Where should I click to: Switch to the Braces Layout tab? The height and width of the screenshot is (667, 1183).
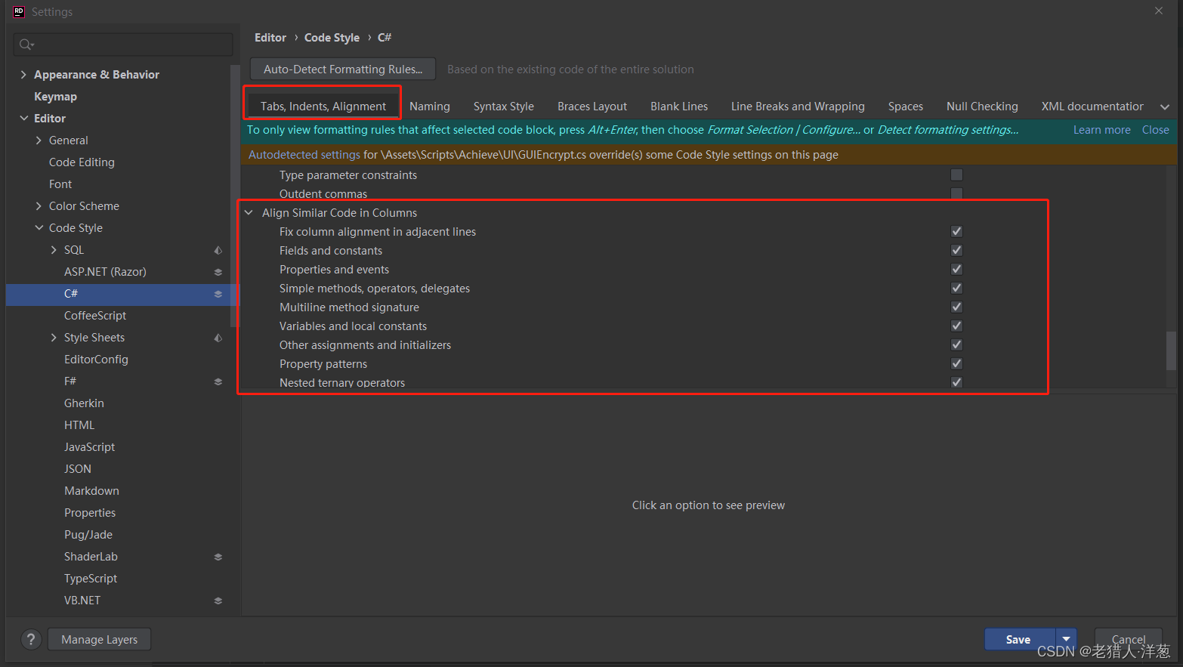[x=592, y=107]
